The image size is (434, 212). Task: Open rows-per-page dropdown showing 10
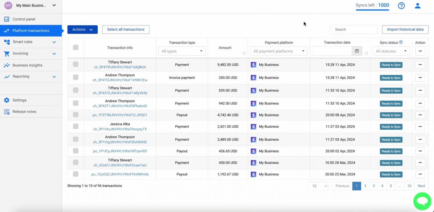318,186
